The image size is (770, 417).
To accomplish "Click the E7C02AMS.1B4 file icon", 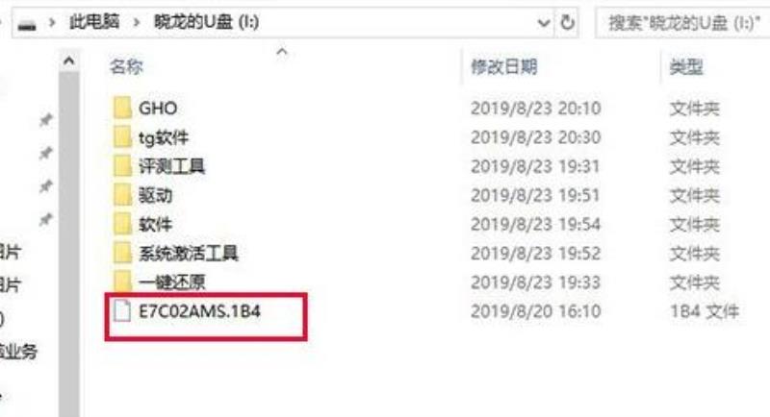I will tap(122, 310).
